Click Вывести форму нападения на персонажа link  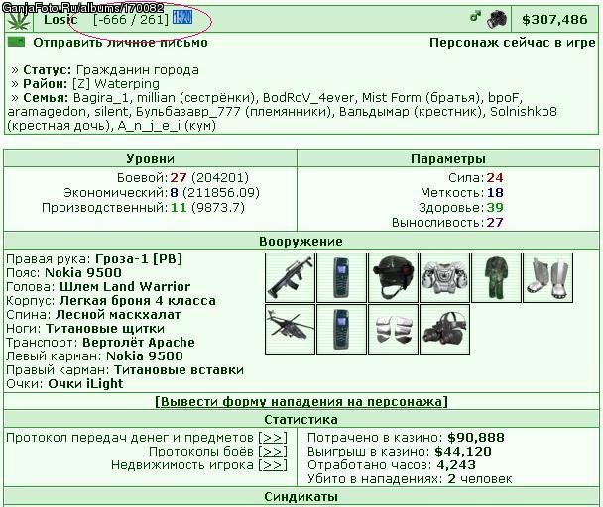[301, 402]
